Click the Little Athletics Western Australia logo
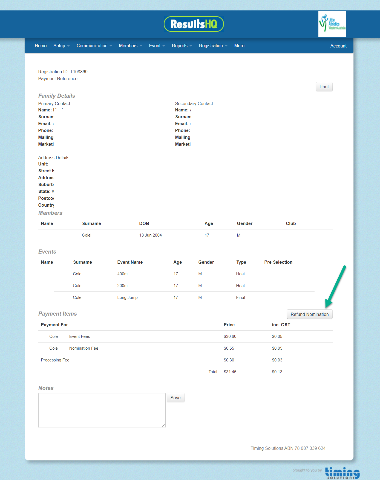Viewport: 380px width, 480px height. [x=332, y=24]
